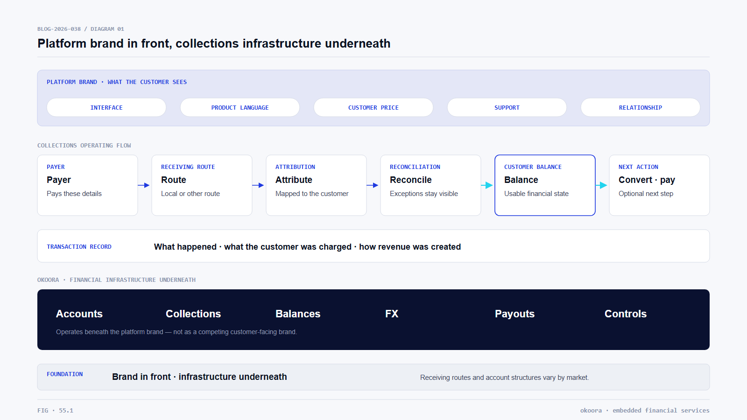Click the OKOORA FINANCIAL INFRASTRUCTURE UNDERNEATH label
The image size is (747, 420).
(x=116, y=280)
